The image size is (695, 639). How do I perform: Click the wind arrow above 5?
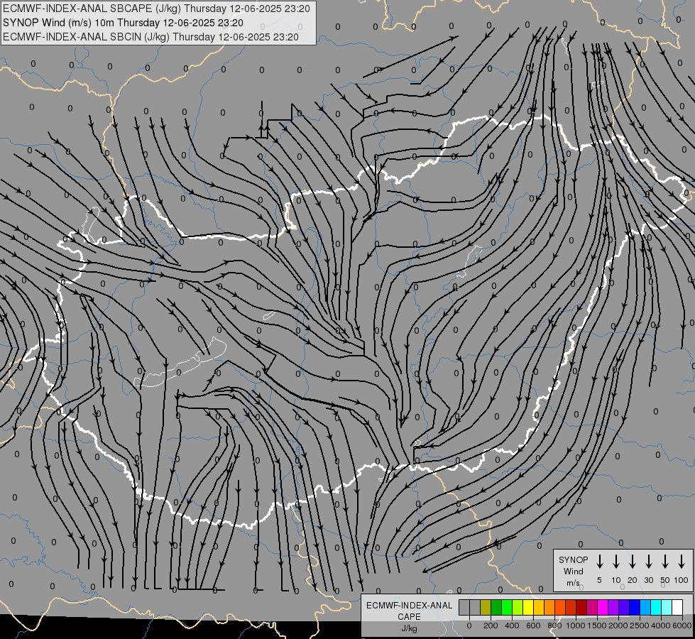(600, 562)
